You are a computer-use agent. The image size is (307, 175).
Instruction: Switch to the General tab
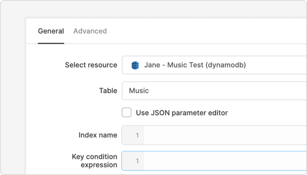[x=51, y=31]
